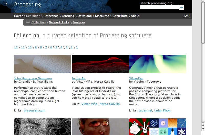Visit the Discourse section
Image resolution: width=205 pixels, height=135 pixels.
(102, 16)
